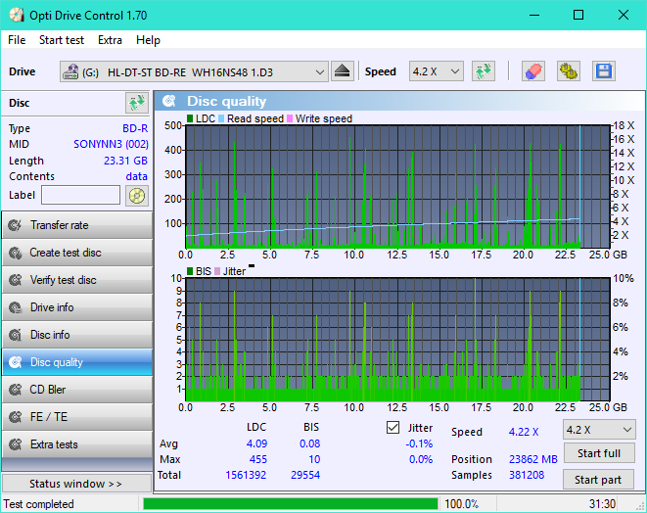Click the BIS chart area

click(x=397, y=340)
